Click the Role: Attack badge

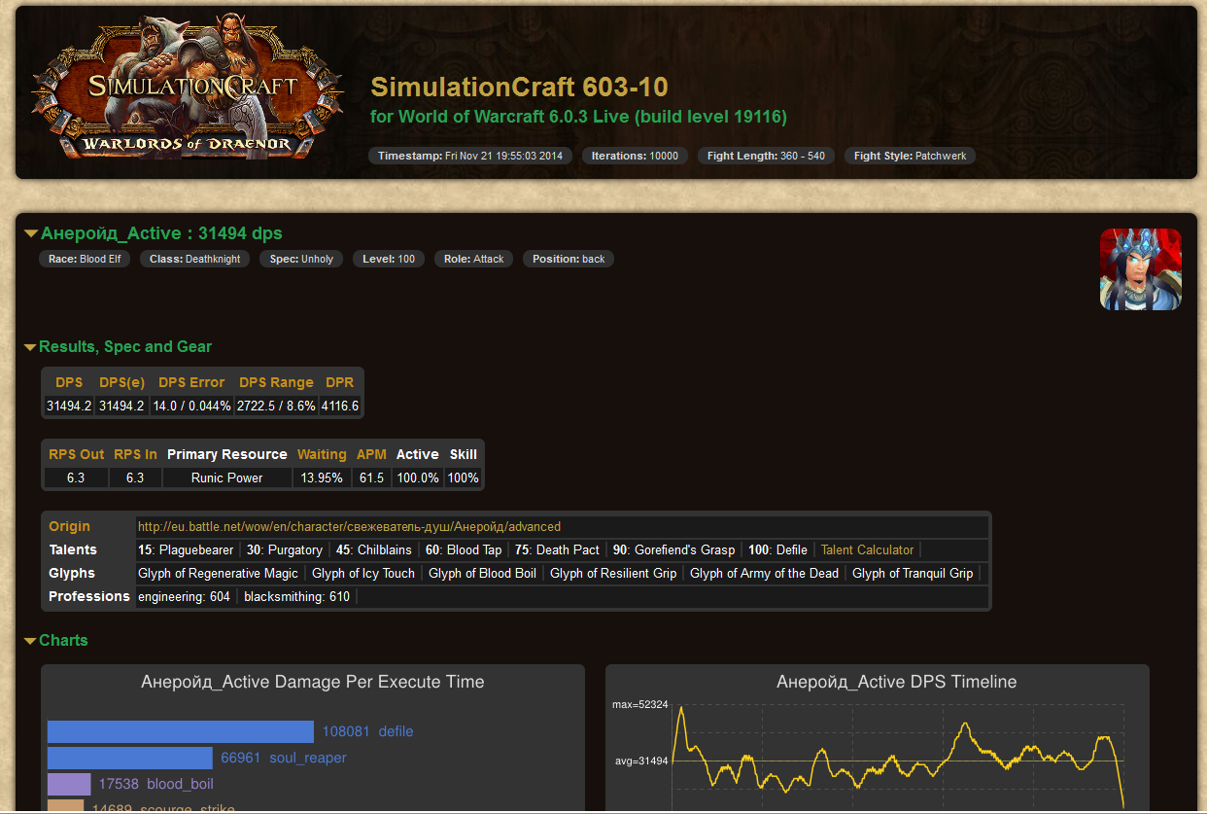pos(474,259)
